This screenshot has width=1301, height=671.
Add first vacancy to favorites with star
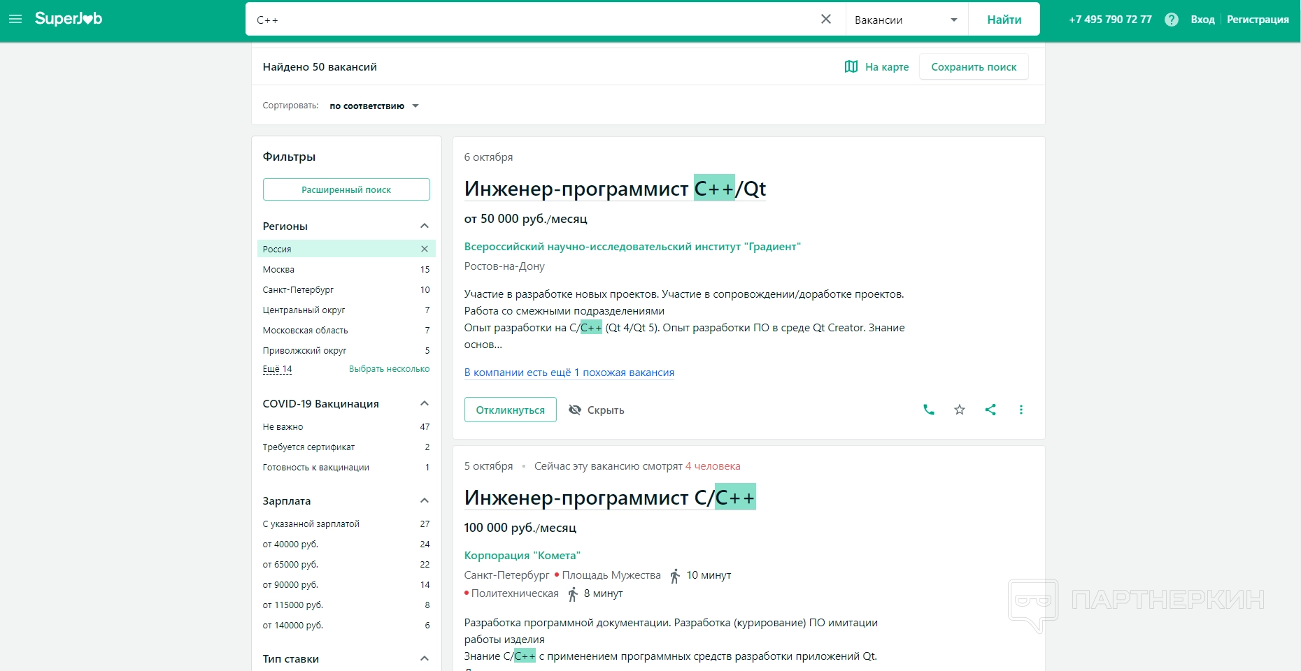coord(959,410)
